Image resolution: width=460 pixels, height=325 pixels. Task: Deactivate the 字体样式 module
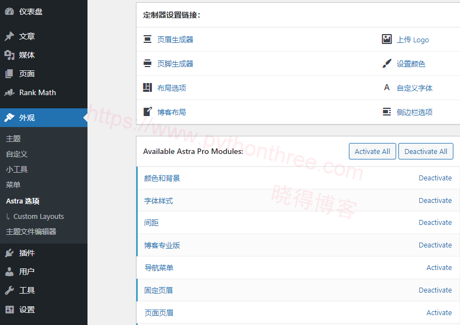435,201
